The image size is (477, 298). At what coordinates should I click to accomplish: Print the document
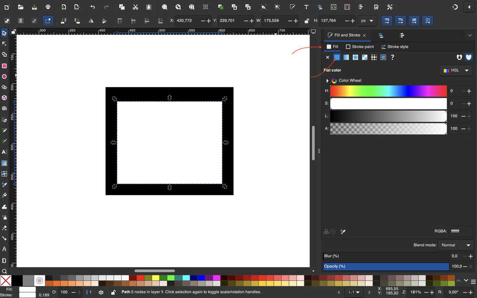(x=48, y=7)
